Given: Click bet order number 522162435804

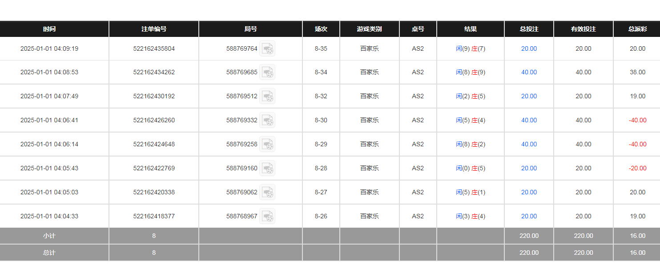Looking at the screenshot, I should tap(154, 48).
